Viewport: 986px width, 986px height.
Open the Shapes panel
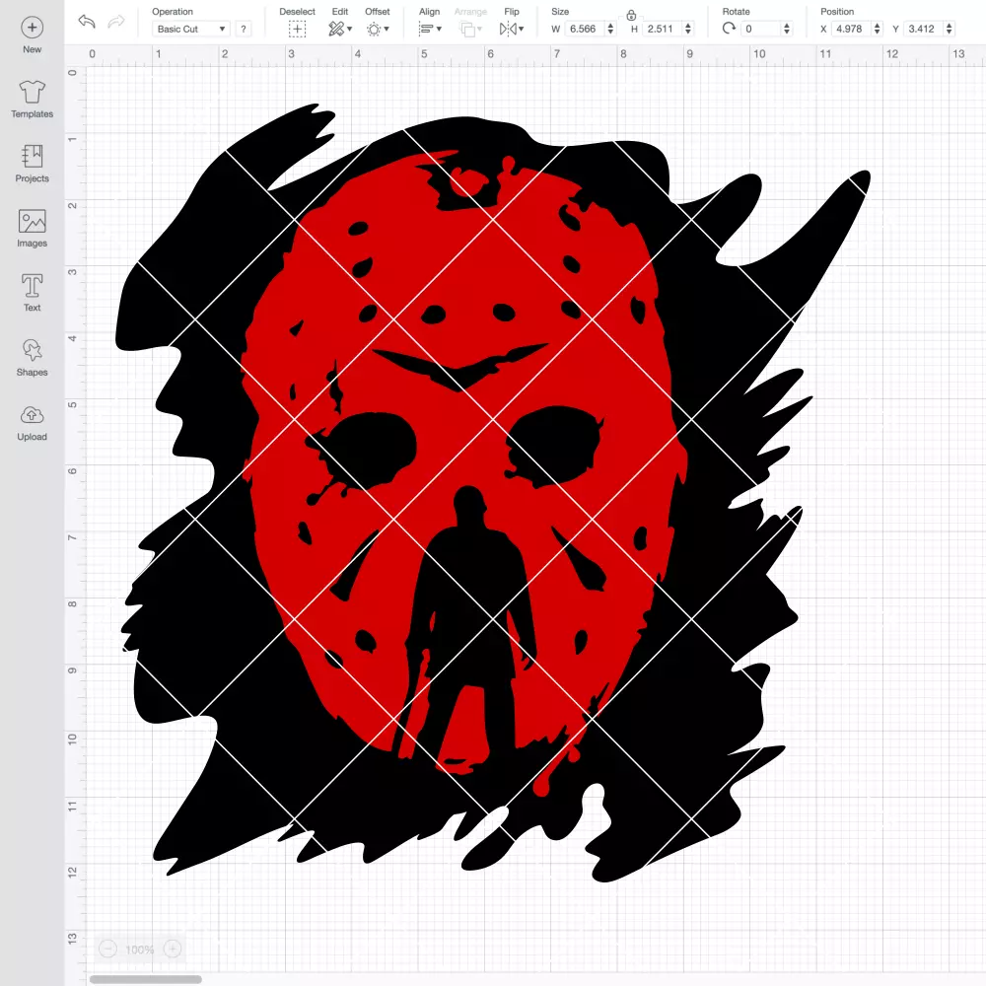point(33,358)
